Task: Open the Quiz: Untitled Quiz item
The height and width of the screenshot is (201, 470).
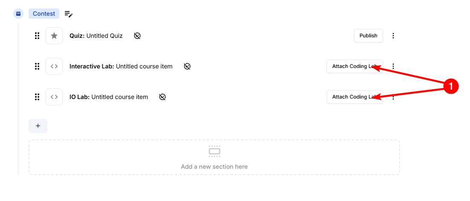Action: pos(96,36)
